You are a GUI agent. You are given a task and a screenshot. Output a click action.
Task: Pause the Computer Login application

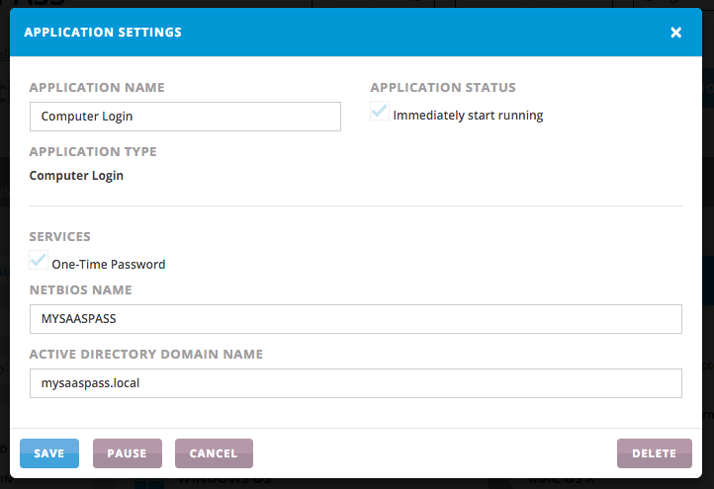click(x=127, y=453)
